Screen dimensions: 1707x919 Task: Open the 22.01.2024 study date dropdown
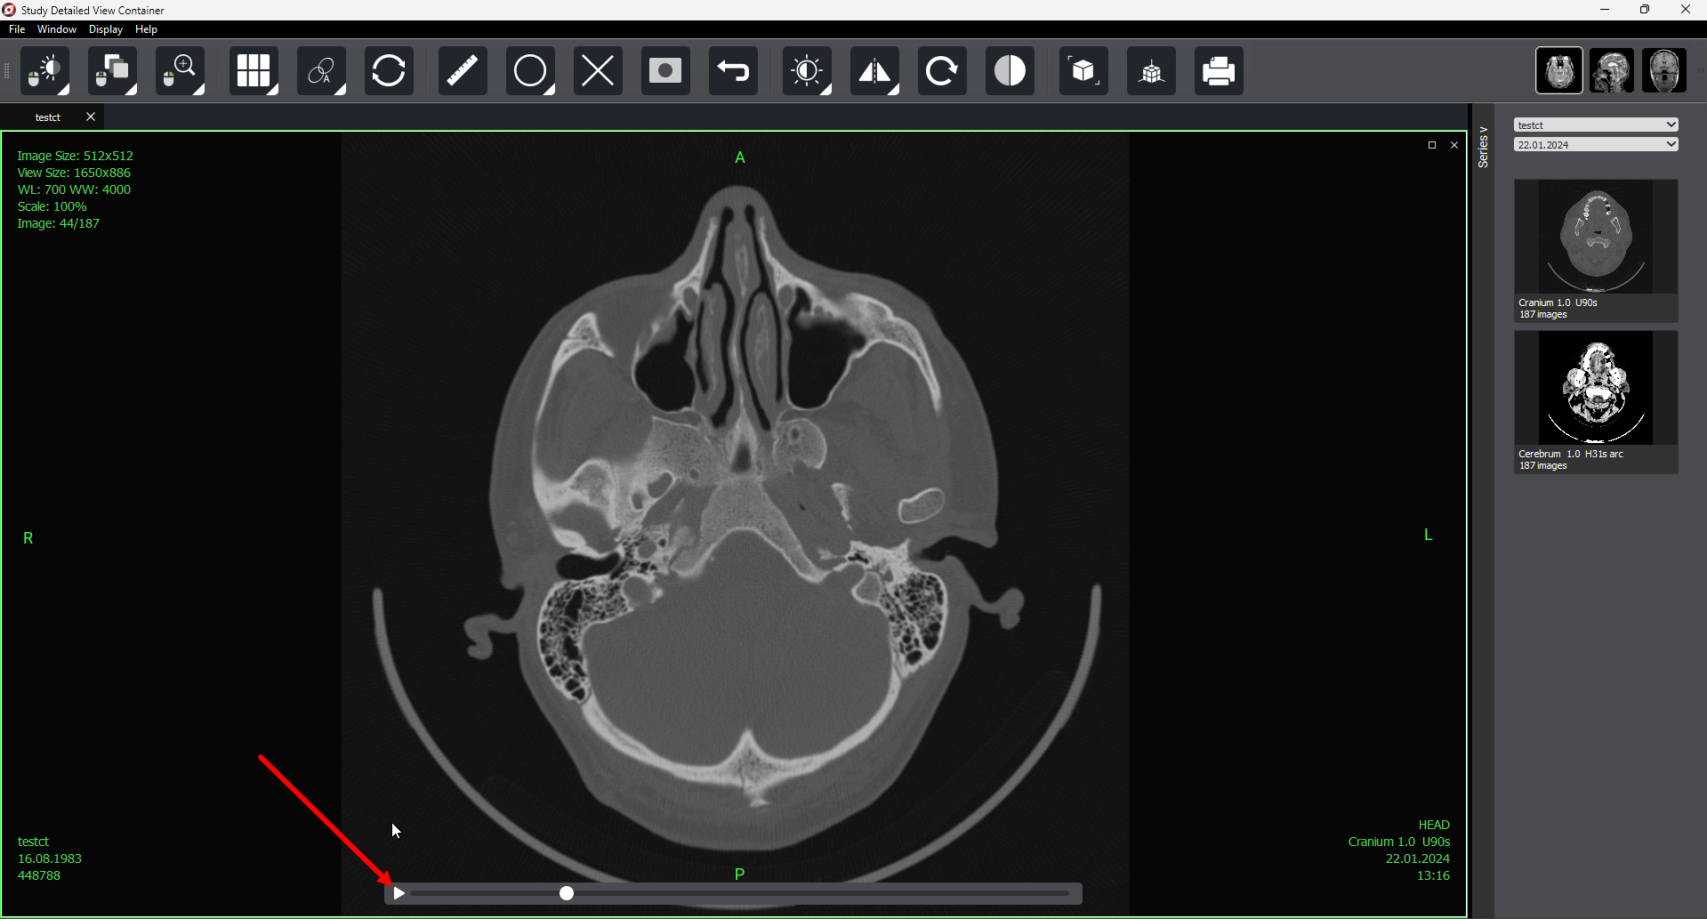coord(1596,144)
